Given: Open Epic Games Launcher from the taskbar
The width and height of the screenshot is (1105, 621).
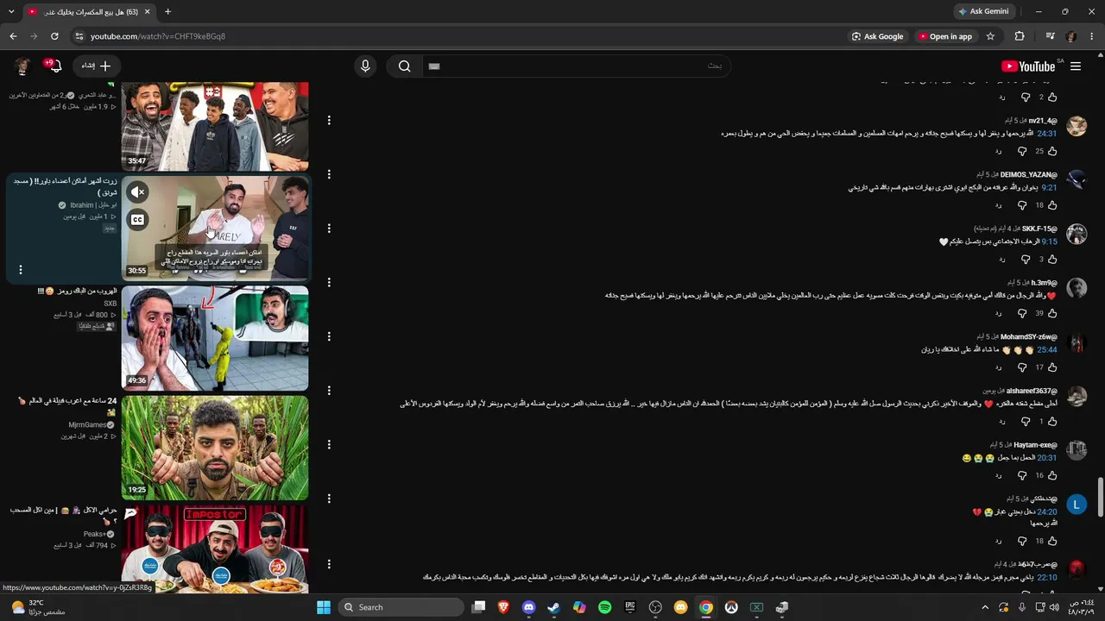Looking at the screenshot, I should [630, 607].
